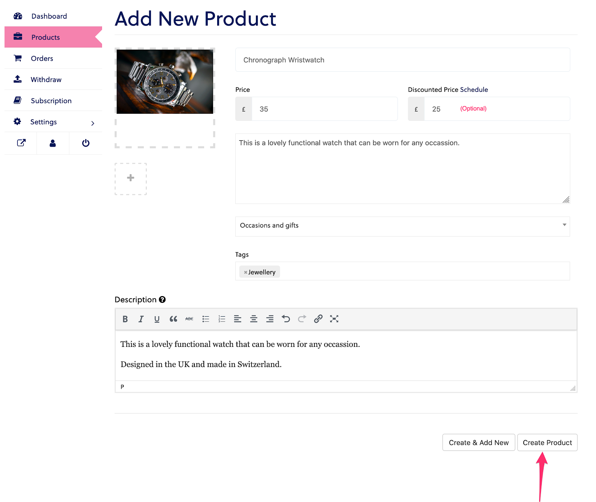Apply strikethrough with the ABC icon

(x=189, y=319)
